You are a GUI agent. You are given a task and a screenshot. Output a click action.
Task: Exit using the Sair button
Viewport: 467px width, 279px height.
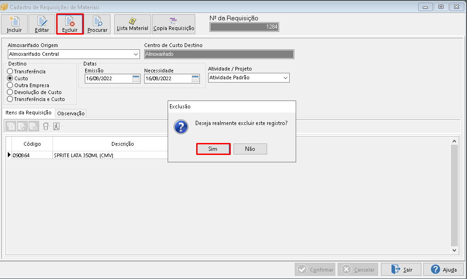click(x=401, y=269)
